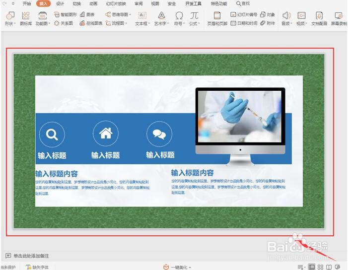Insert an Object (对象)
The image size is (348, 270).
(268, 15)
